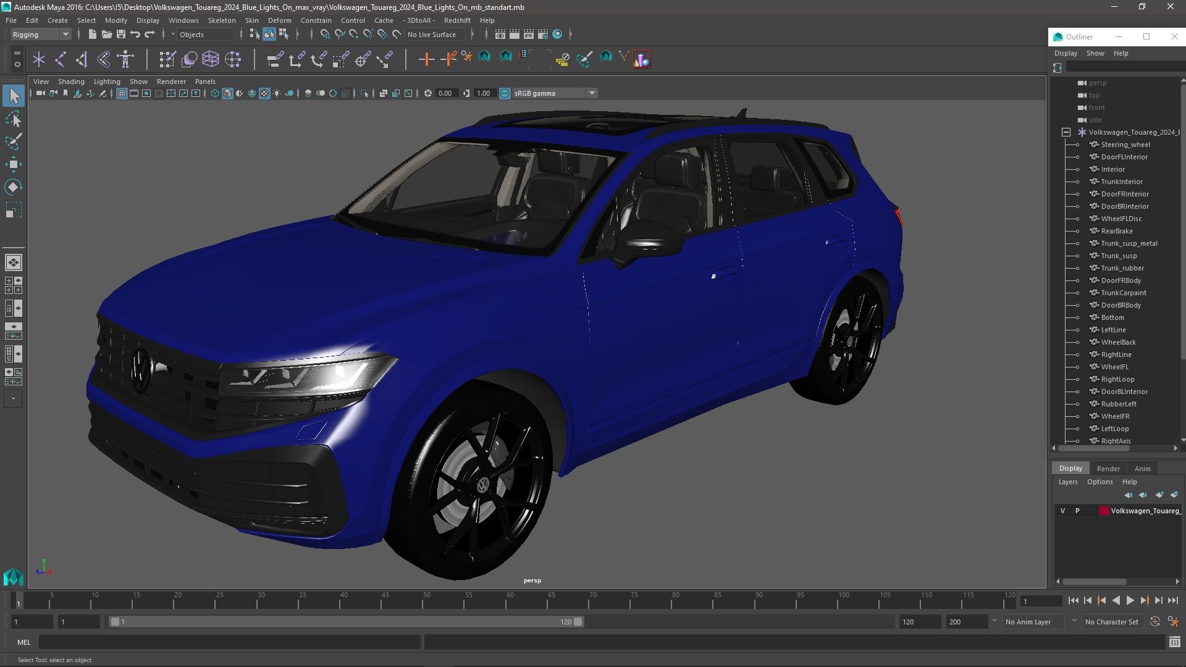The image size is (1186, 667).
Task: Click the Create Joint shelf icon
Action: (x=61, y=59)
